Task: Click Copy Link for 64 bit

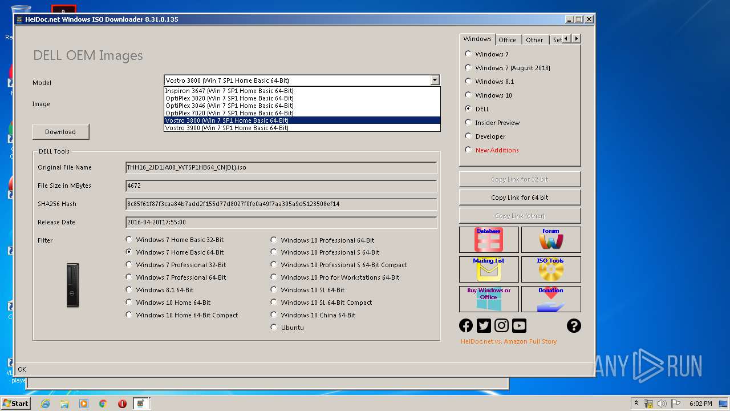Action: (520, 198)
